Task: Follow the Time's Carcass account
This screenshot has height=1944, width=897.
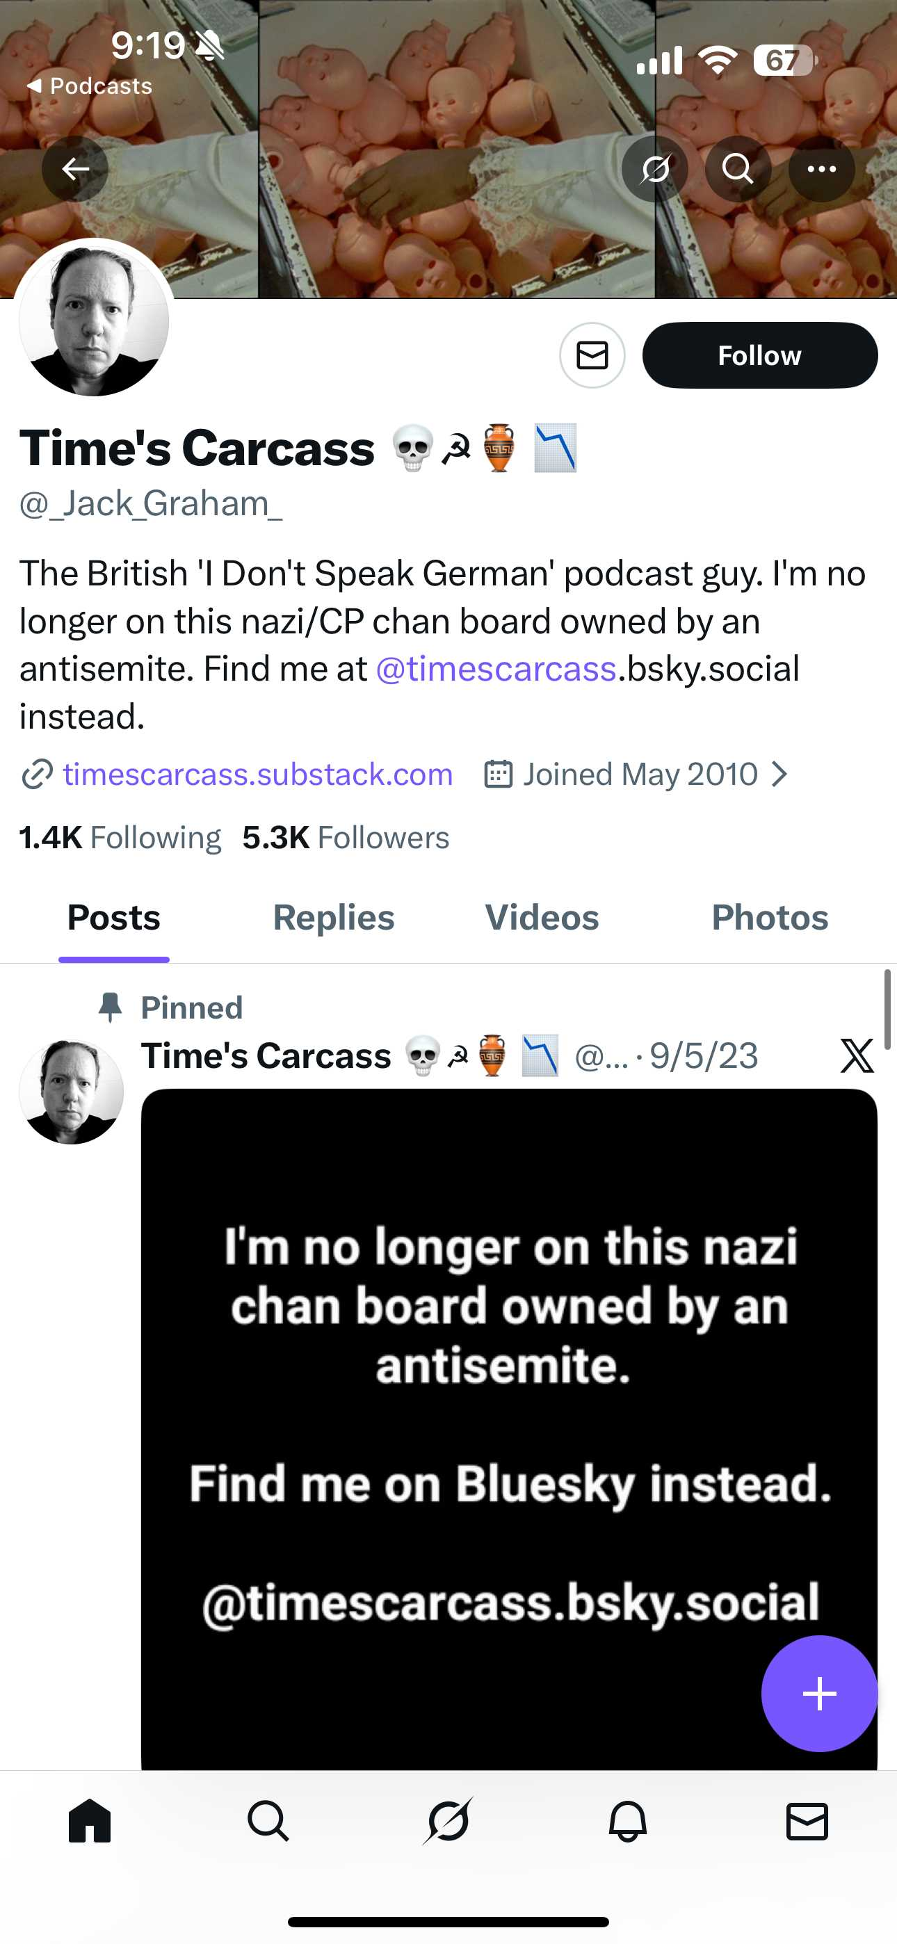Action: (759, 355)
